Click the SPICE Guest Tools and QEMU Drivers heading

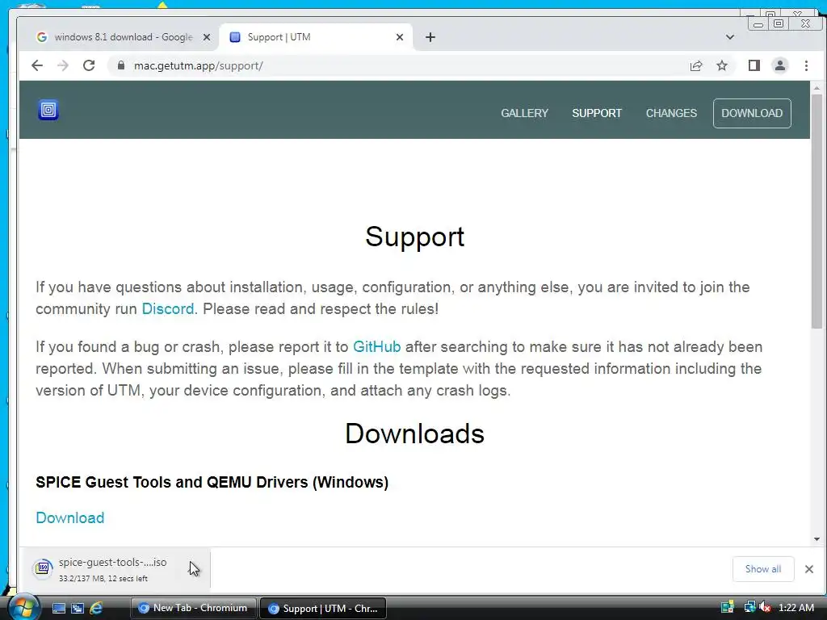212,482
